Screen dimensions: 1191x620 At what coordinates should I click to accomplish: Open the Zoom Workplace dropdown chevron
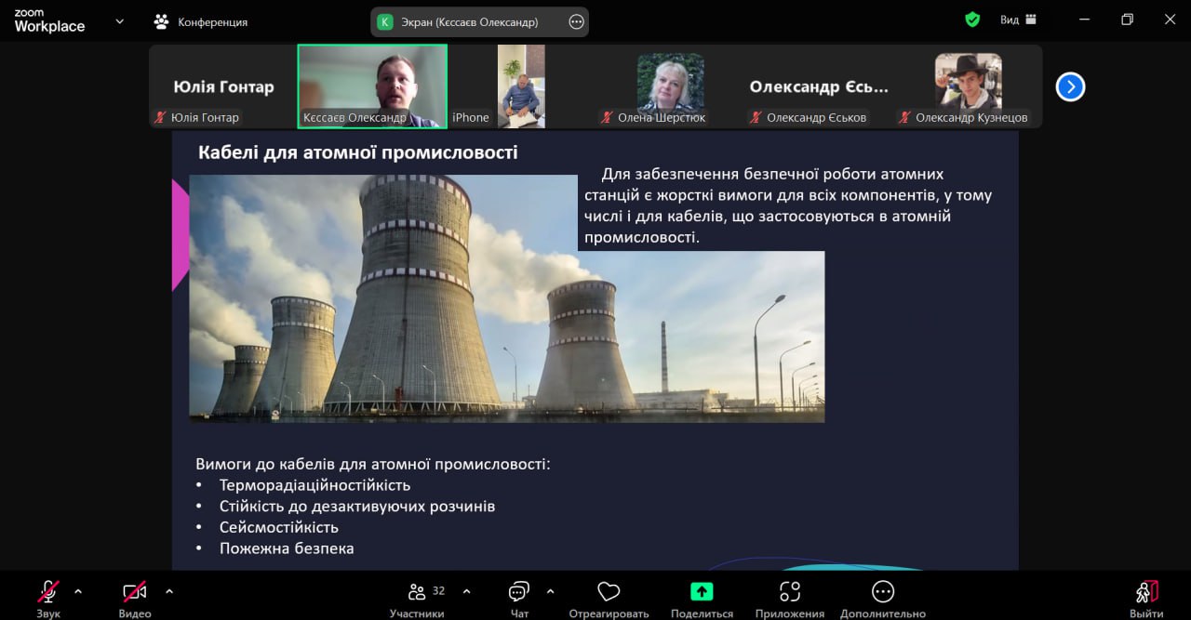119,21
